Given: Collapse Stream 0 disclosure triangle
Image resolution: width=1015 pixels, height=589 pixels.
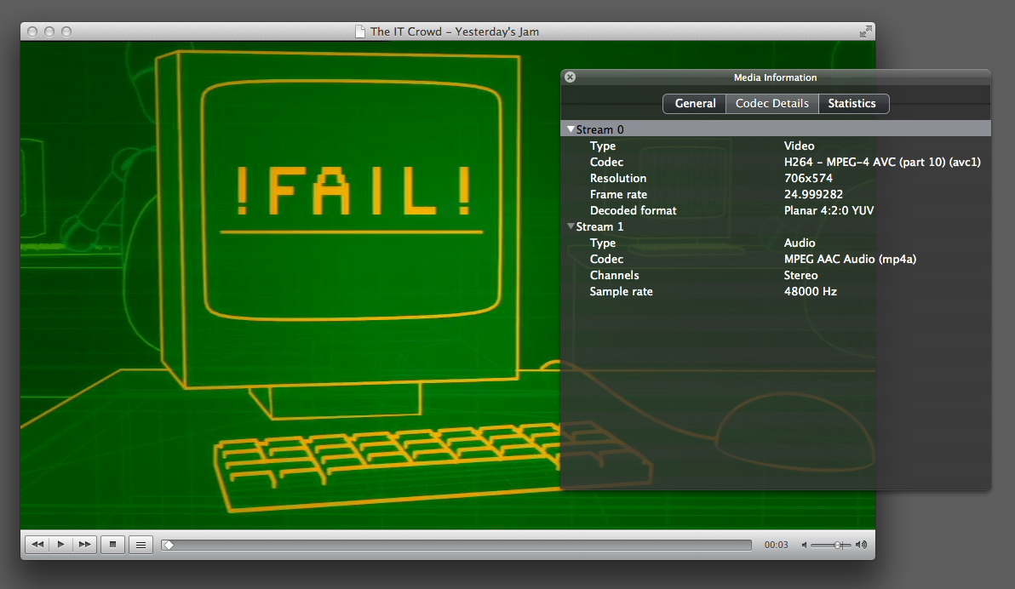Looking at the screenshot, I should pos(571,129).
